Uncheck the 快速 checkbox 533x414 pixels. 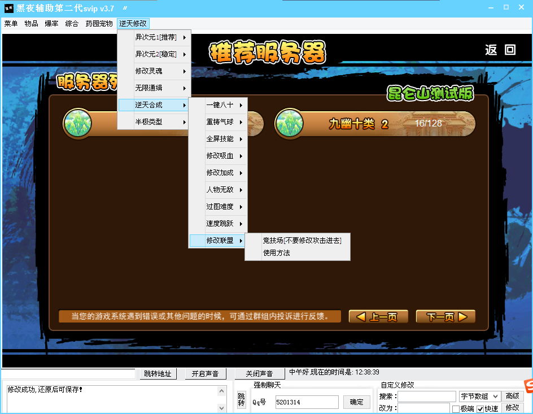(480, 408)
